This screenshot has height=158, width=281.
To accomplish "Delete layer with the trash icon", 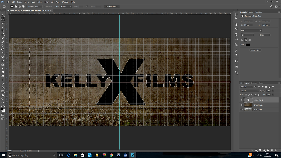I will coord(276,150).
